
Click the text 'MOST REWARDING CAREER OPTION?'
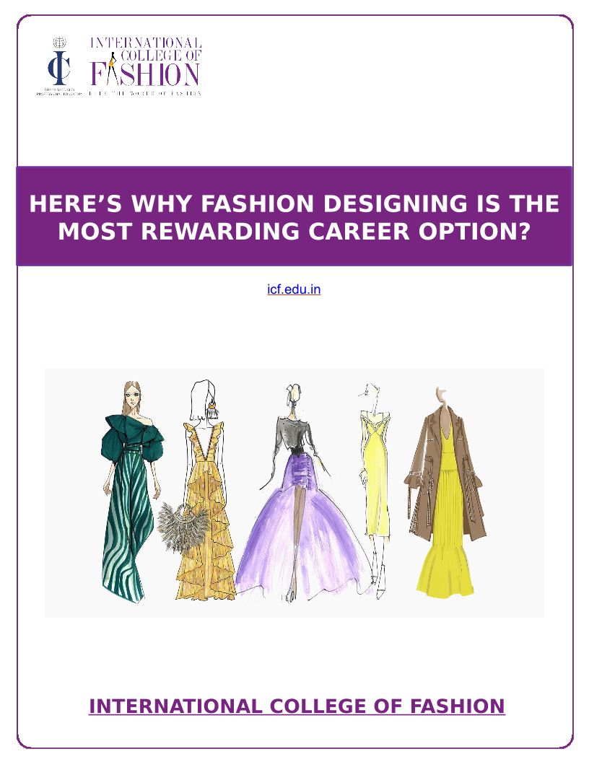(294, 231)
